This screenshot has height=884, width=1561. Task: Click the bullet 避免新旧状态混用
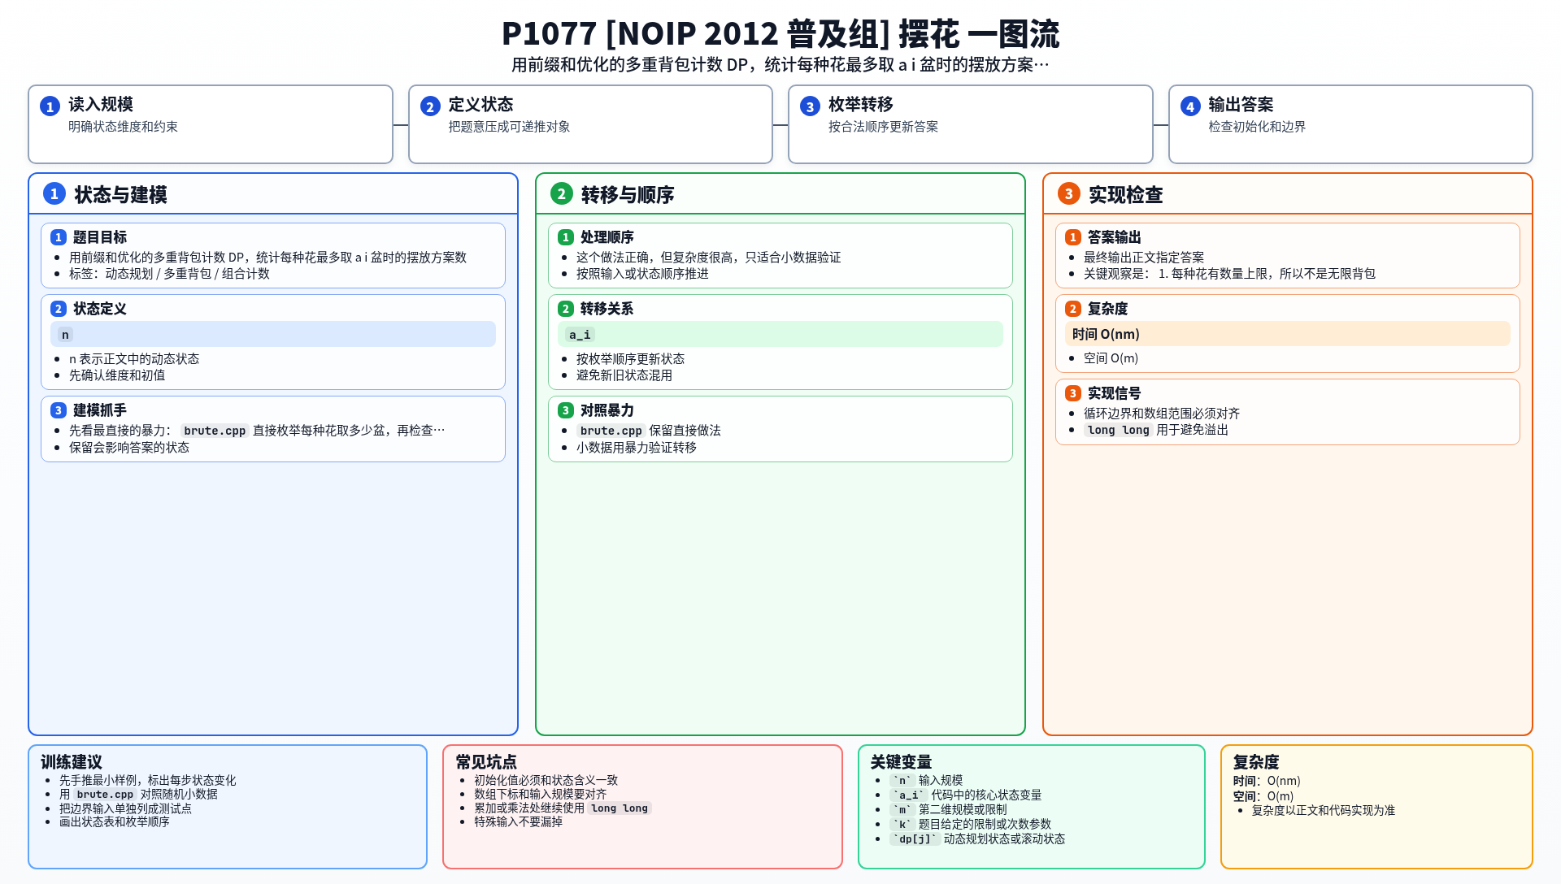624,375
